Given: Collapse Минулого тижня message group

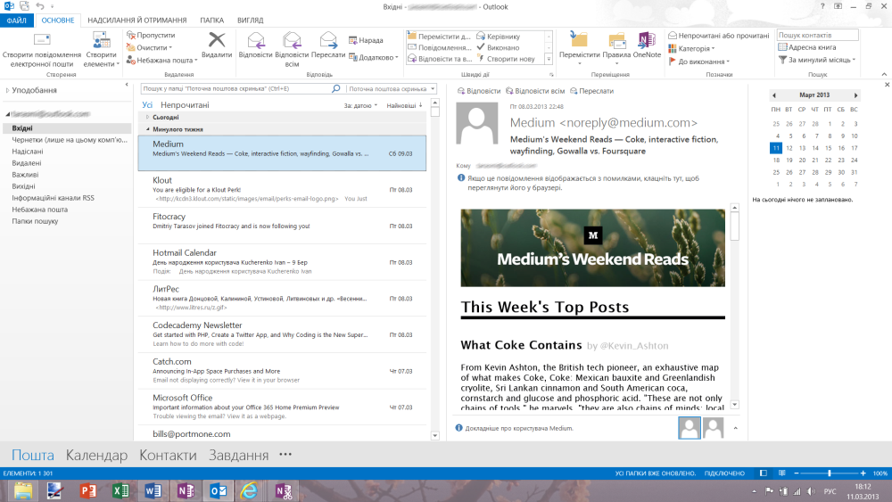Looking at the screenshot, I should tap(148, 129).
